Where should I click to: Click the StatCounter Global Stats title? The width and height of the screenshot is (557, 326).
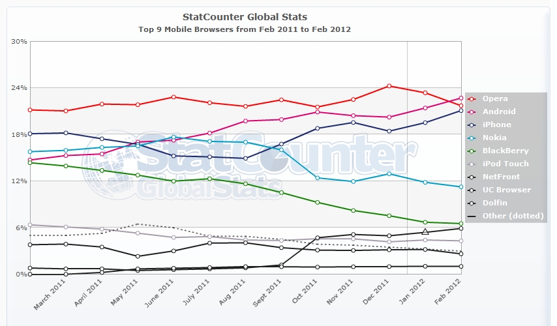coord(245,17)
